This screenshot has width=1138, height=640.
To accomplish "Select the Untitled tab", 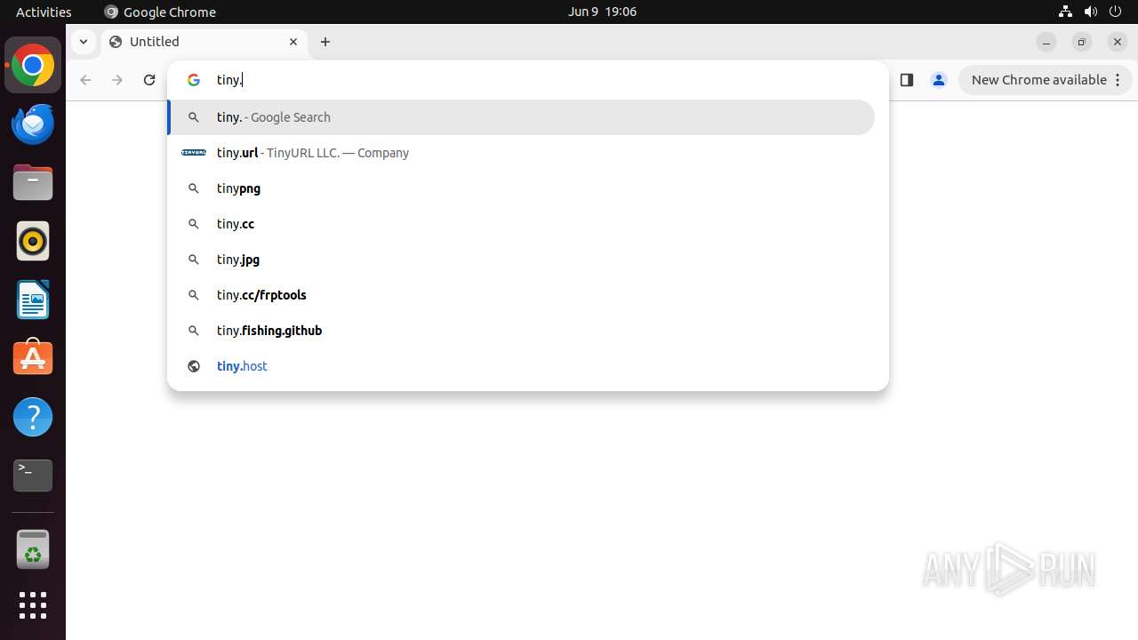I will (204, 42).
